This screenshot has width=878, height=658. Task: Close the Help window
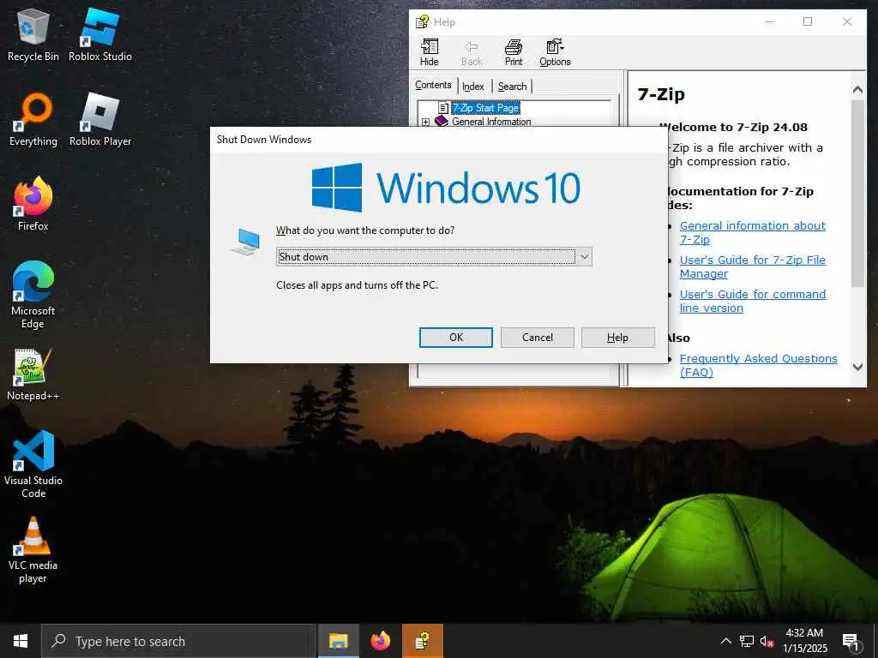pyautogui.click(x=846, y=21)
